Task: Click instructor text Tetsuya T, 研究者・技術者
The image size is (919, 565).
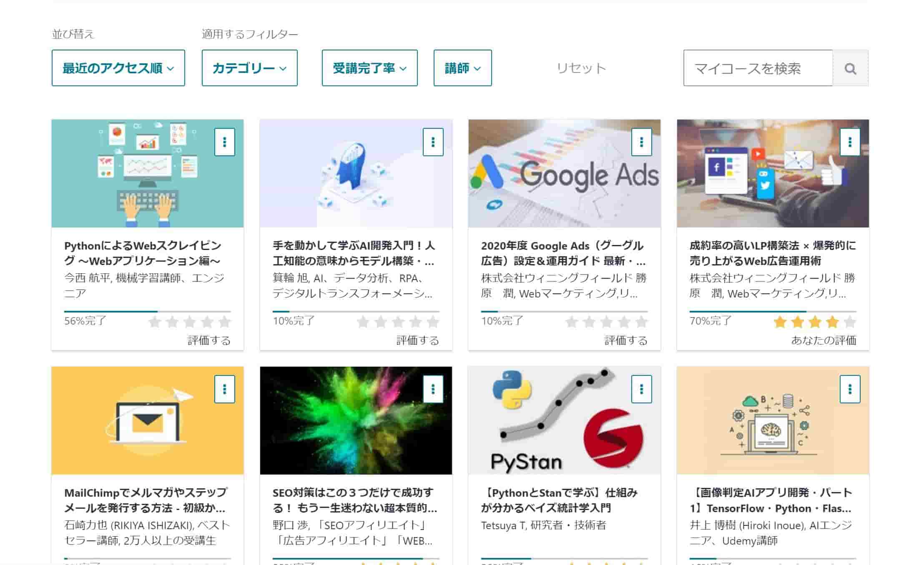Action: coord(543,525)
